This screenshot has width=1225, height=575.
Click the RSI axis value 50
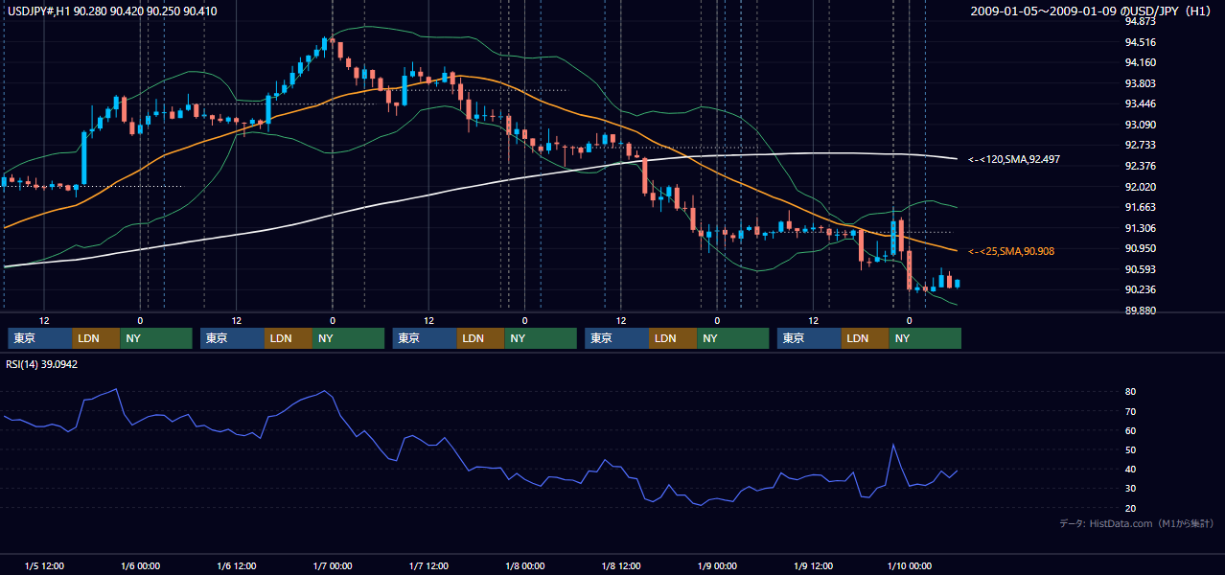click(x=1131, y=449)
